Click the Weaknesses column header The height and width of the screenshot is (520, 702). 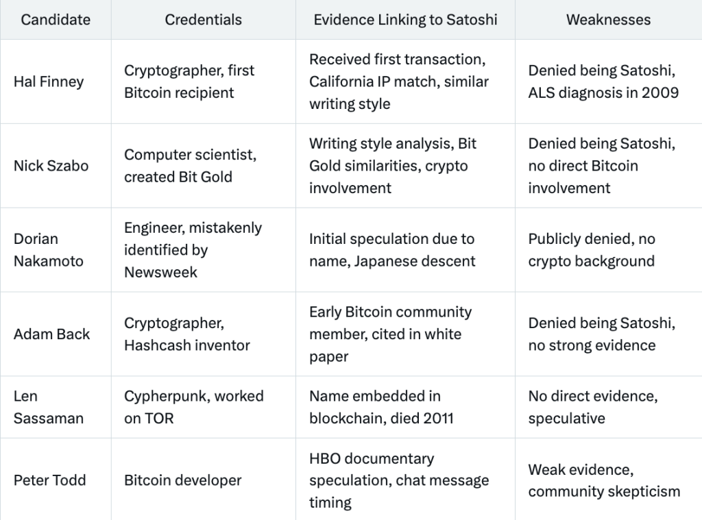pos(608,20)
